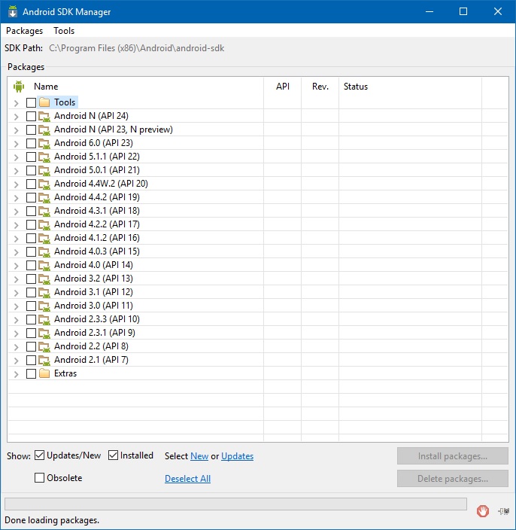516x530 pixels.
Task: Expand the Android 4.0.3 (API 15) node
Action: [x=16, y=251]
